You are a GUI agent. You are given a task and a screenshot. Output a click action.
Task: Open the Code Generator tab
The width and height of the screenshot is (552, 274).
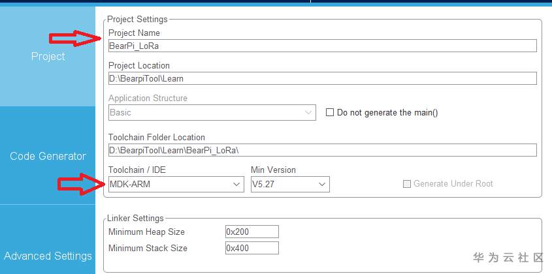48,156
